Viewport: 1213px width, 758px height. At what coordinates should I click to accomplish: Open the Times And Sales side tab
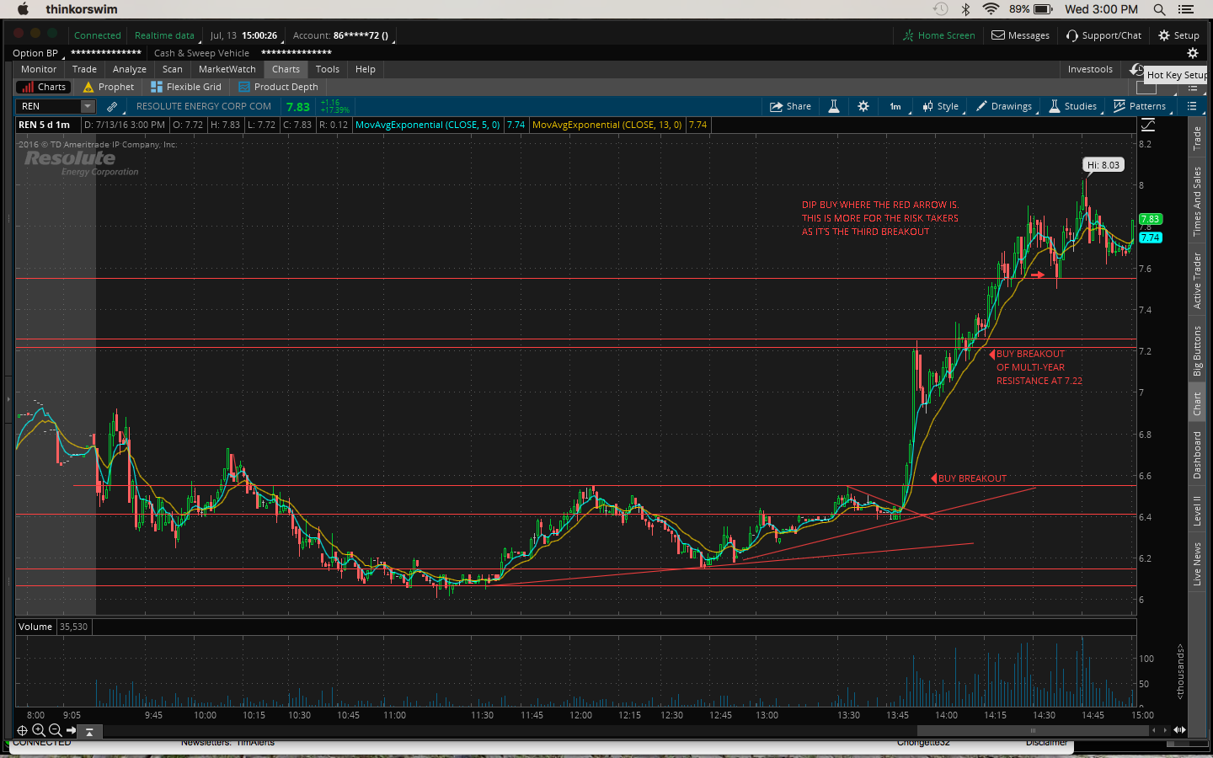click(1197, 201)
